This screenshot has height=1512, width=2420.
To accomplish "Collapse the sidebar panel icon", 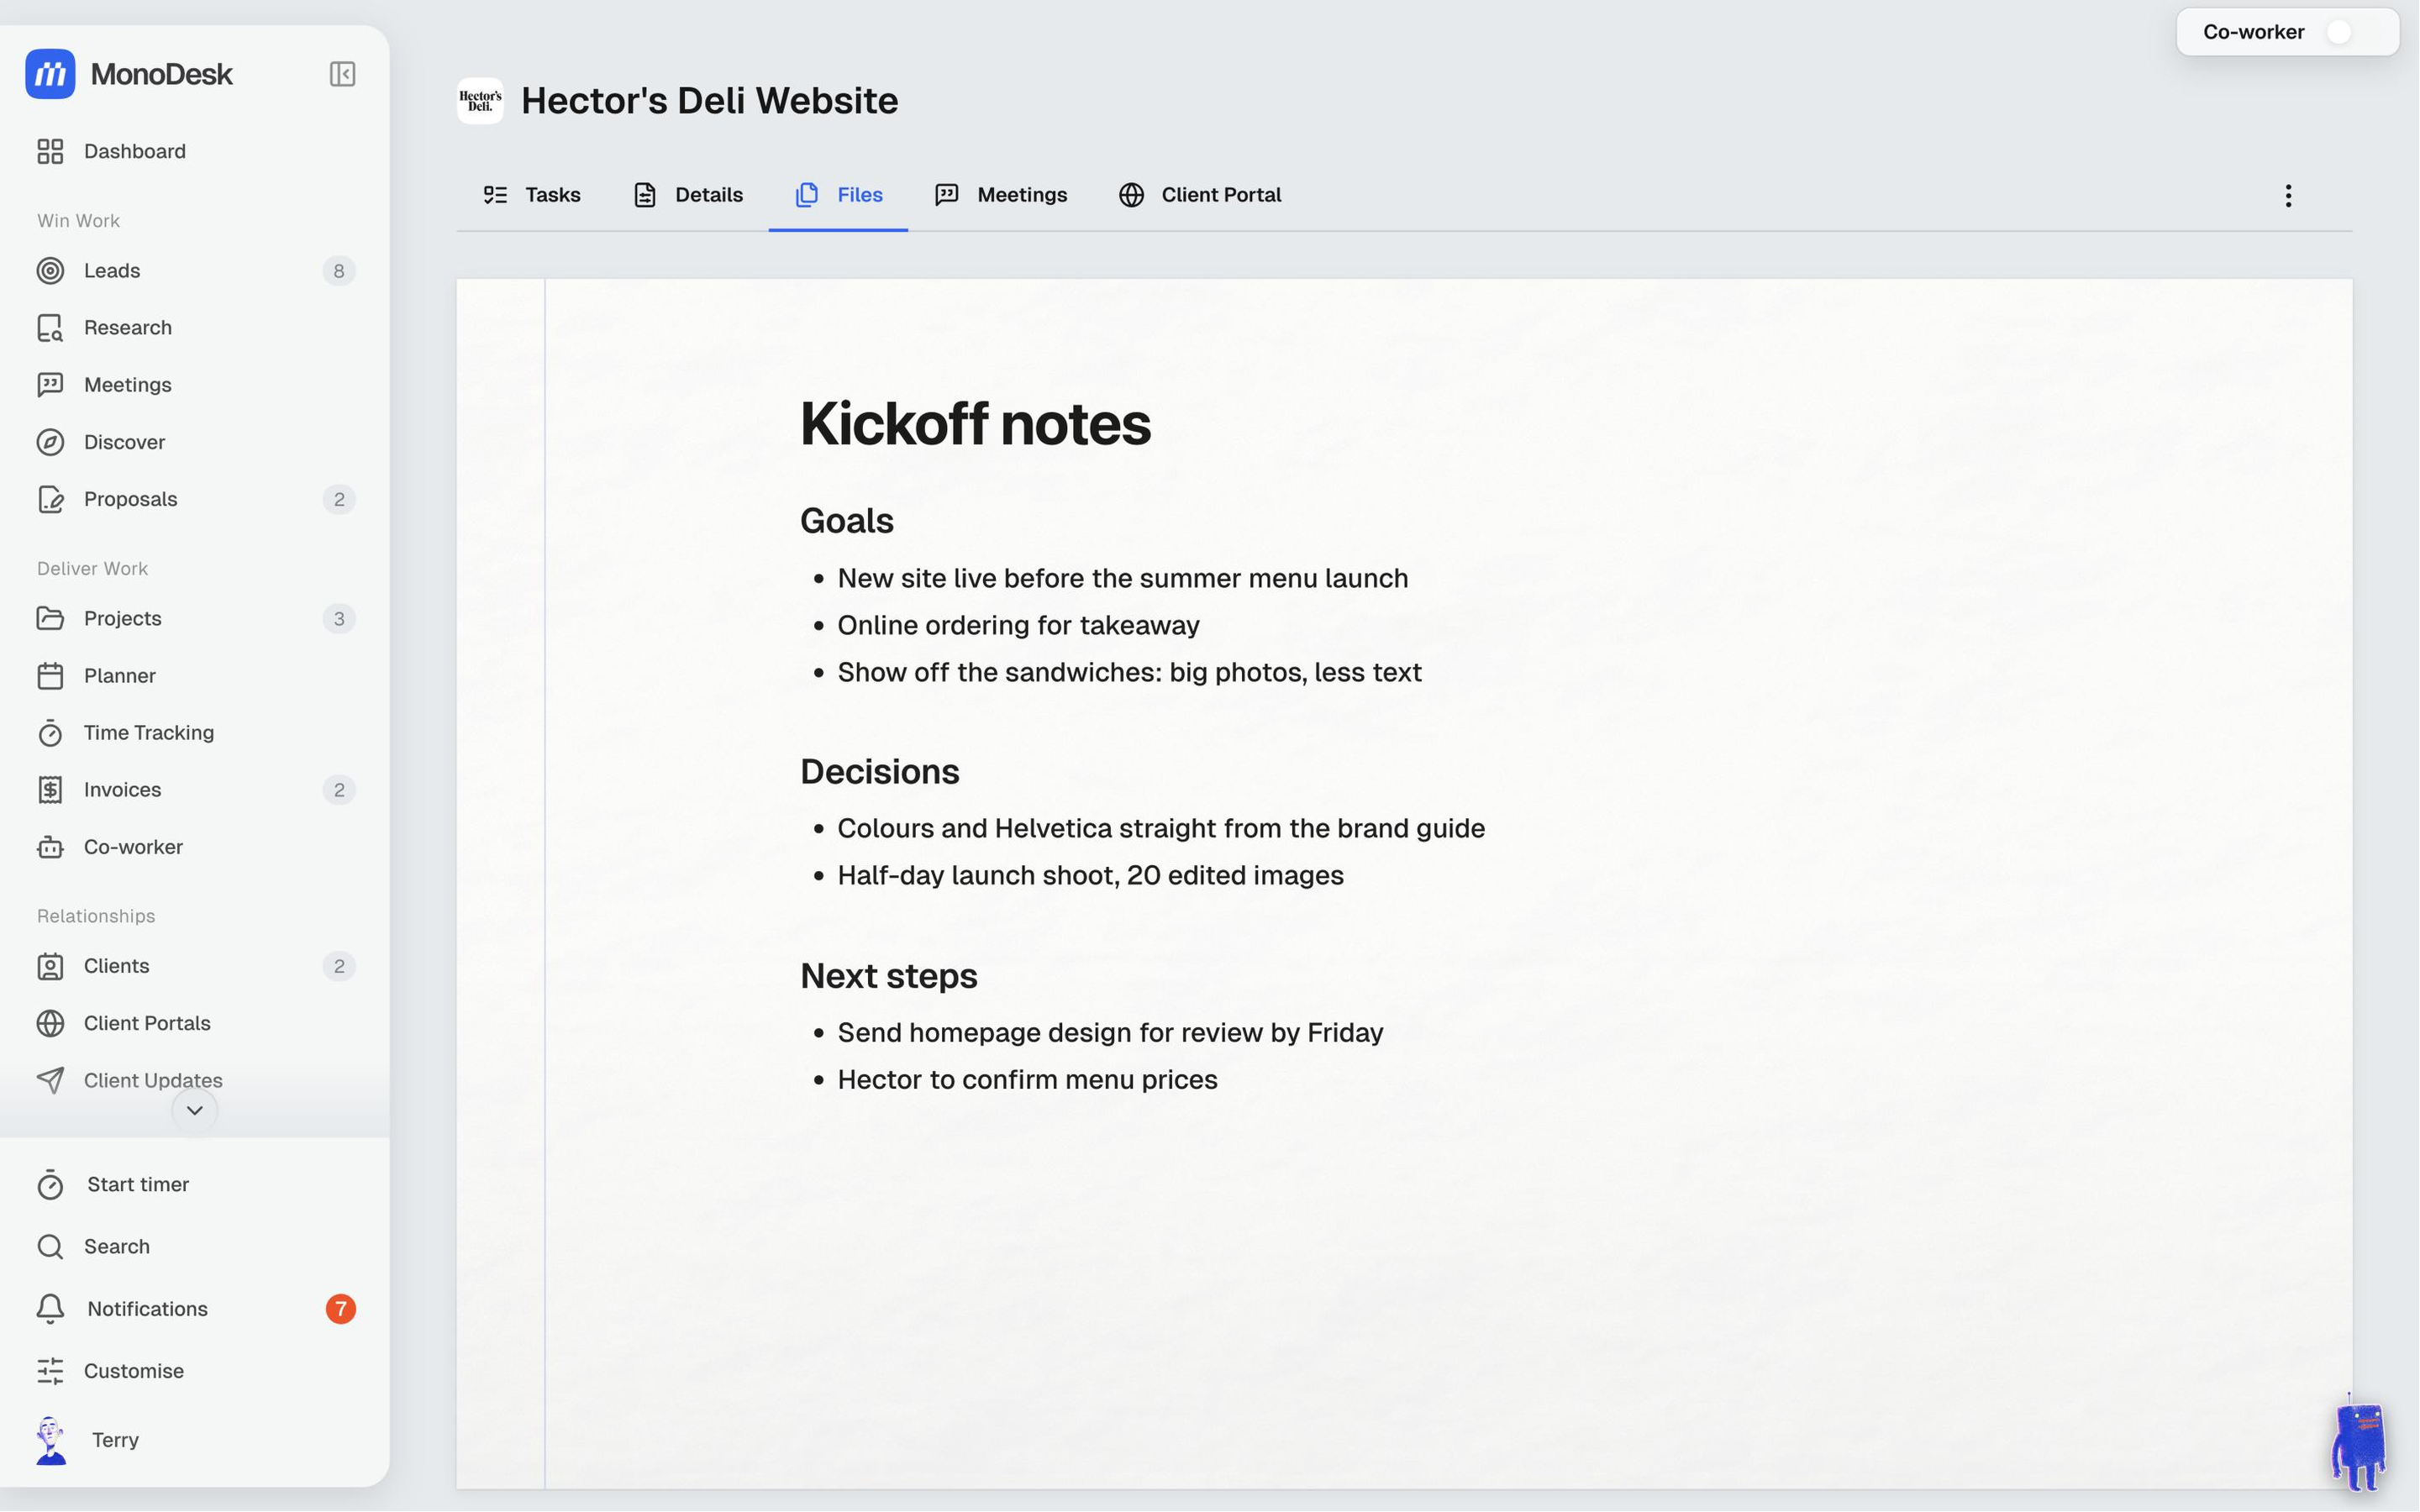I will tap(342, 74).
